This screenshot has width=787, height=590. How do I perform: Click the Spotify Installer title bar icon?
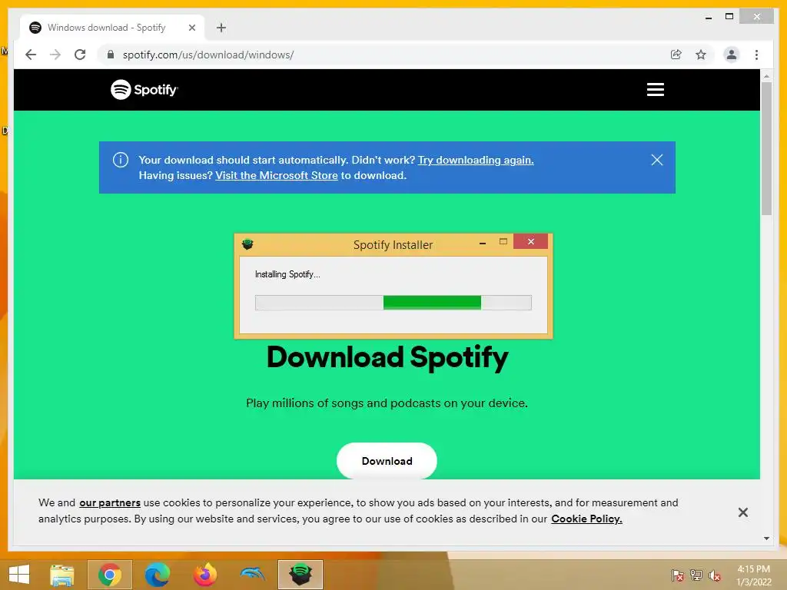247,244
